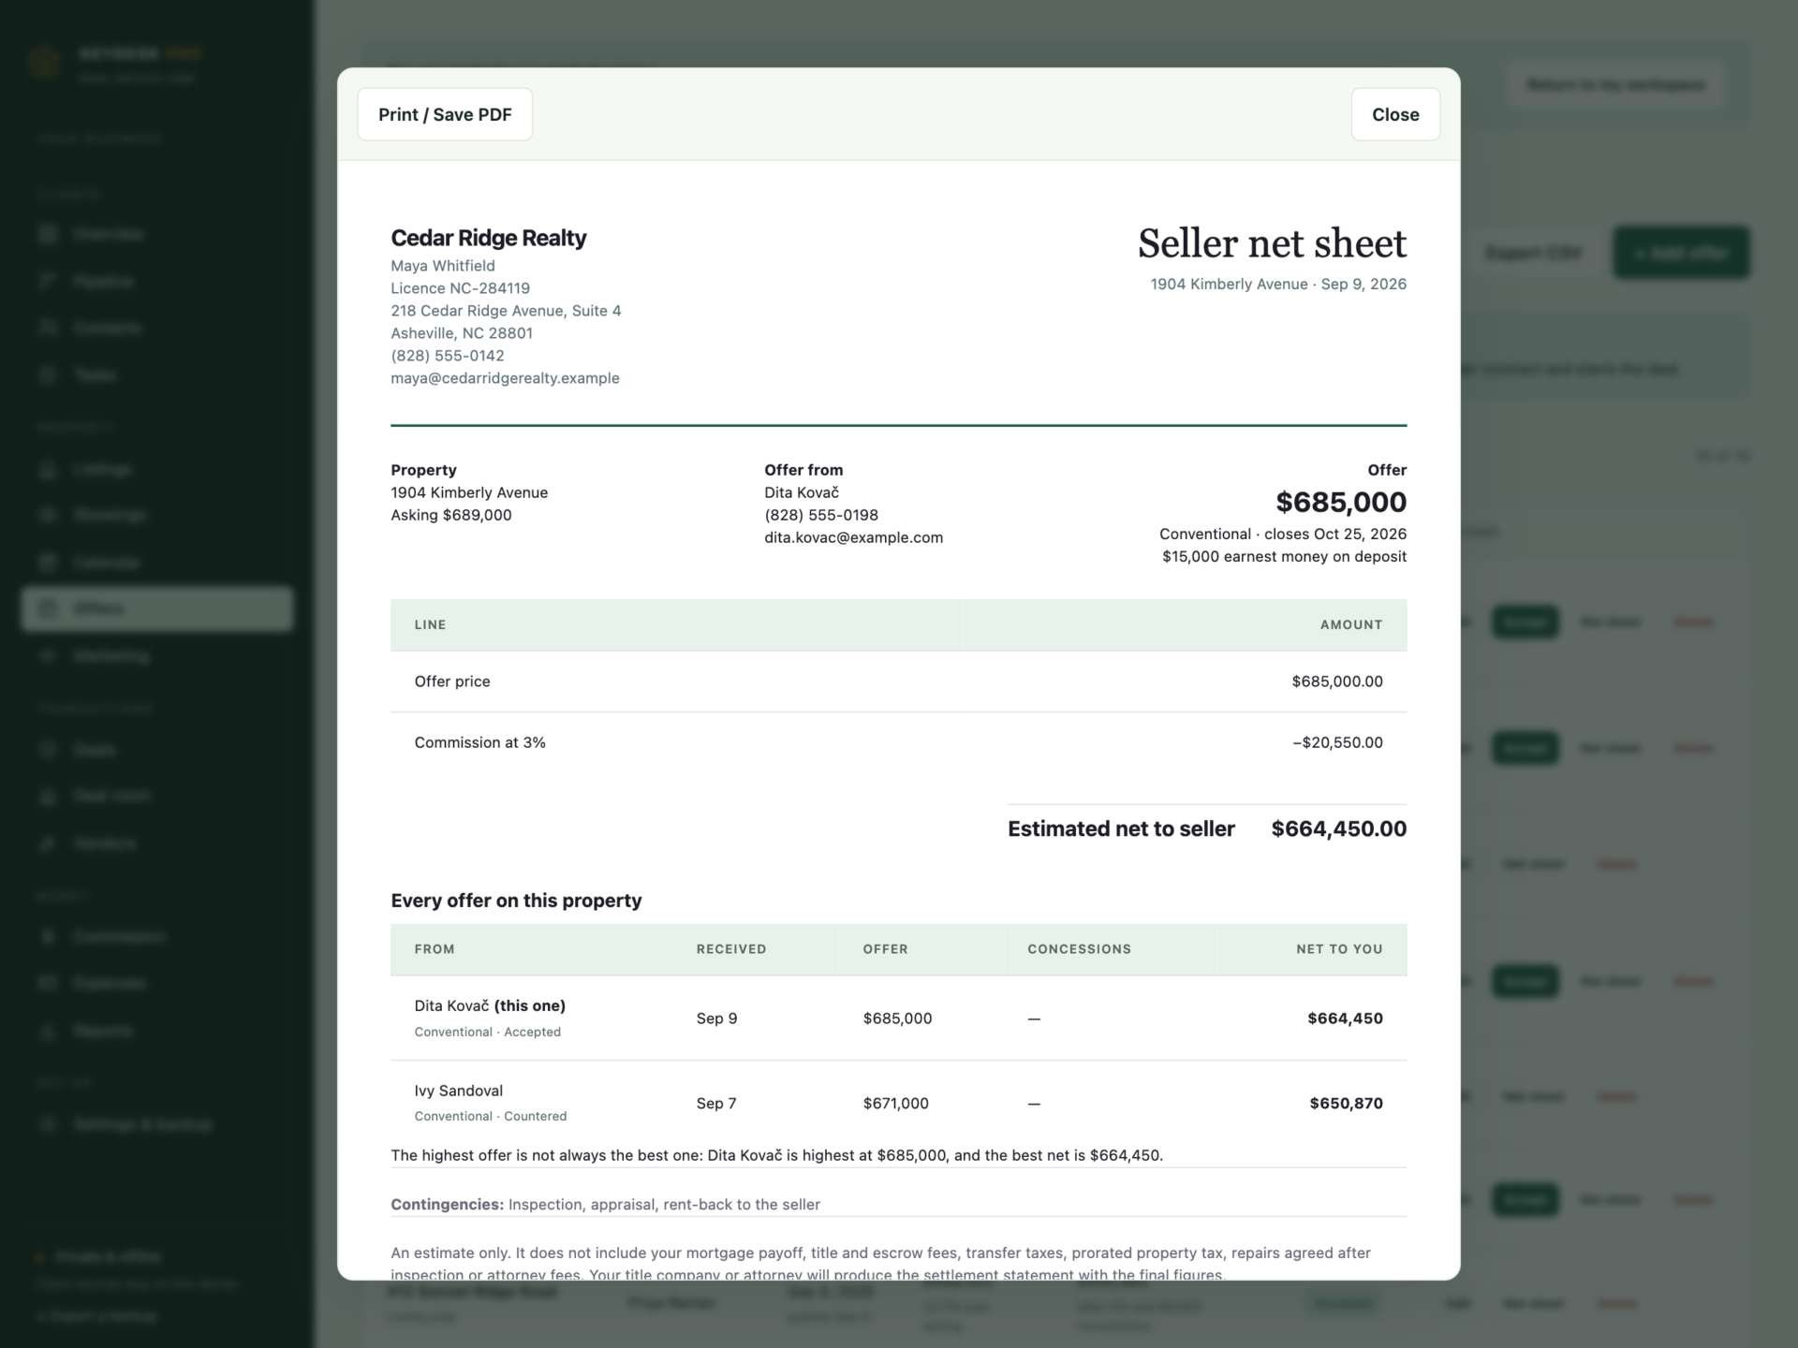This screenshot has width=1798, height=1348.
Task: Click the NET TO YOU column header
Action: point(1339,949)
